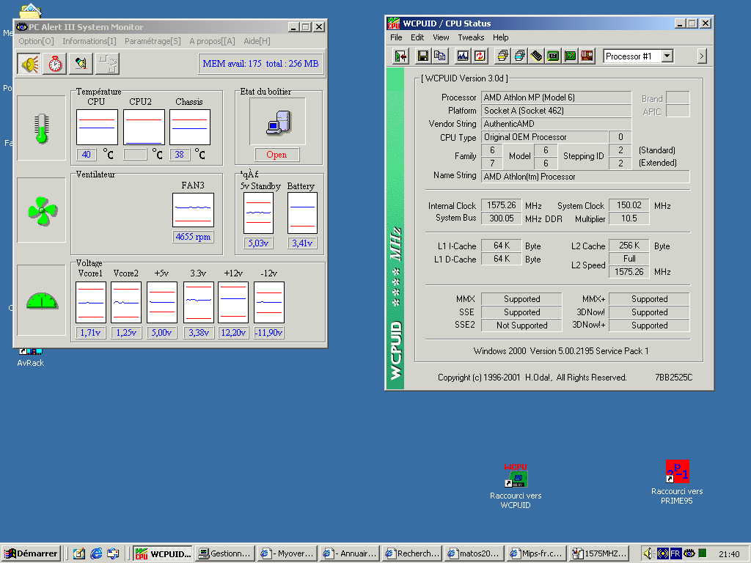Click the Internal Clock 1575.26 field
The width and height of the screenshot is (751, 563).
(x=501, y=205)
